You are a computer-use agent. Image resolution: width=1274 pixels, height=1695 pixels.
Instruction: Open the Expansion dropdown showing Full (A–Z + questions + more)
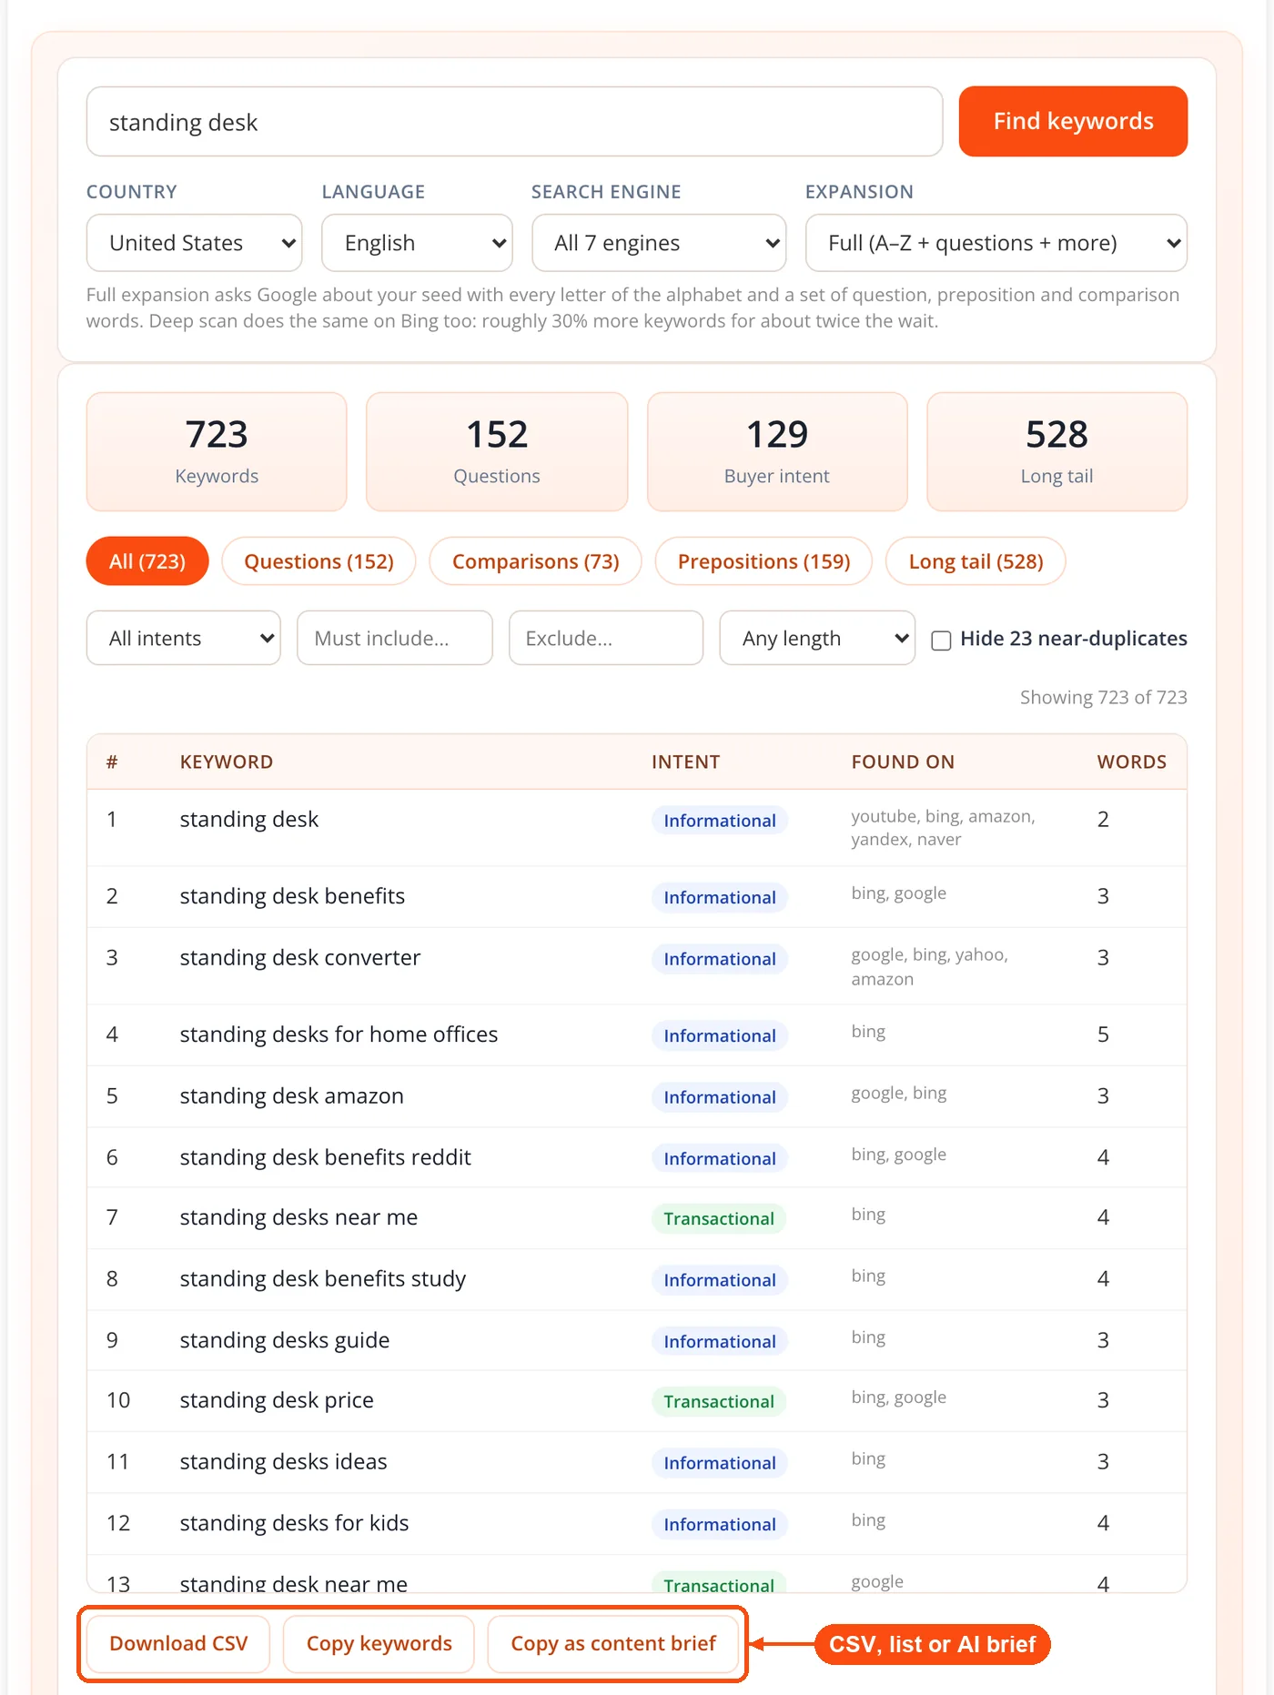point(996,243)
